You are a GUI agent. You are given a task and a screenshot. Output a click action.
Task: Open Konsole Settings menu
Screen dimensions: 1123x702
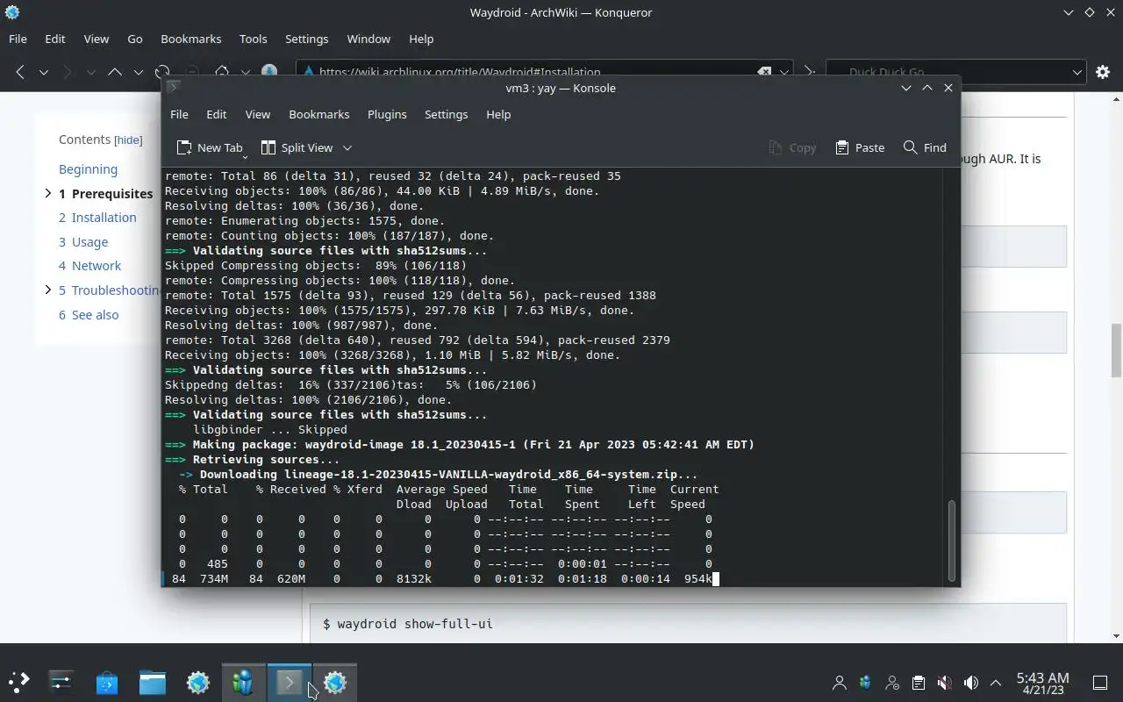tap(446, 114)
